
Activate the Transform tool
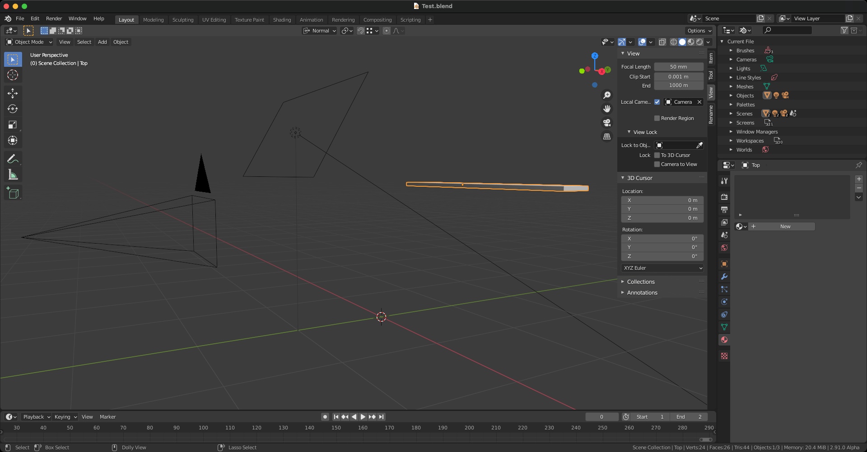(13, 141)
